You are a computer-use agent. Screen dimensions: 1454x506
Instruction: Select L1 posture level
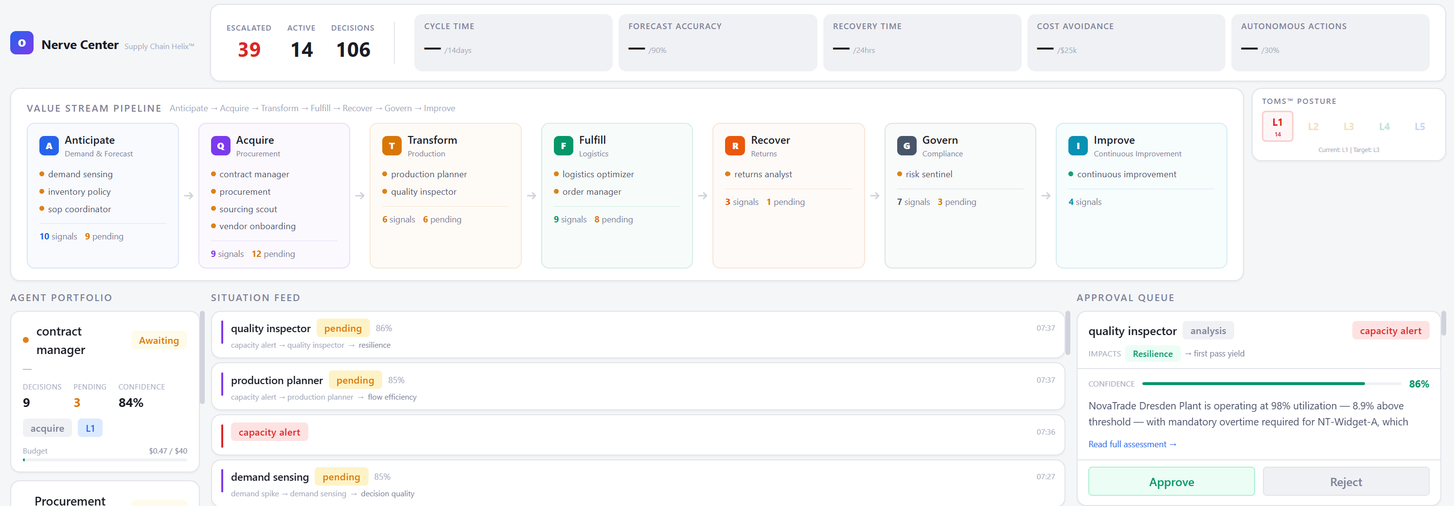click(1277, 126)
